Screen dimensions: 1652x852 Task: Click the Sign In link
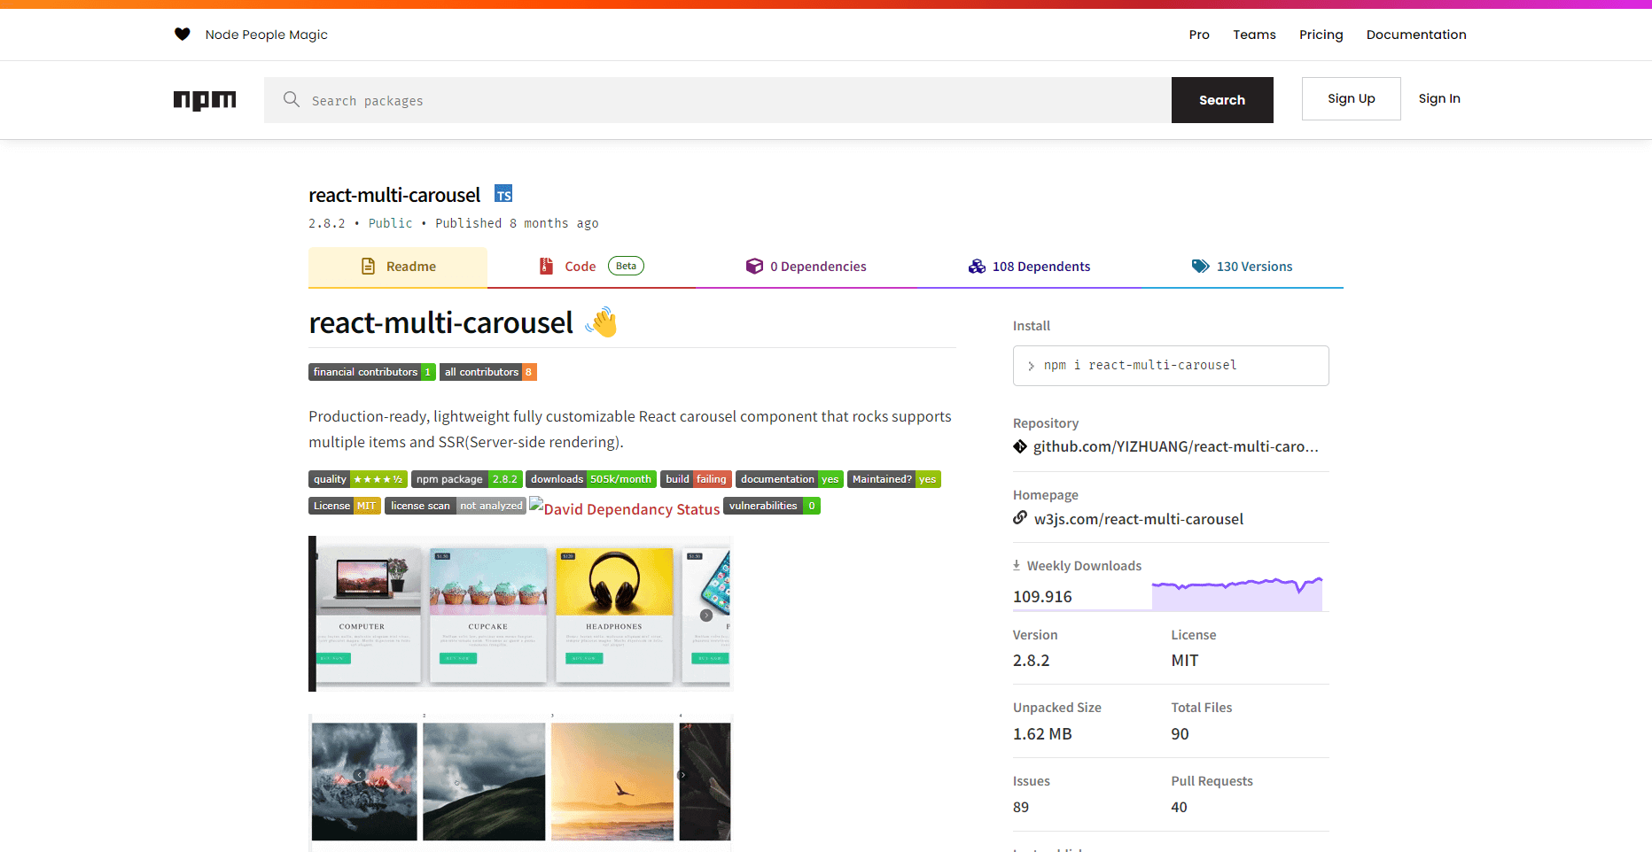[1439, 98]
